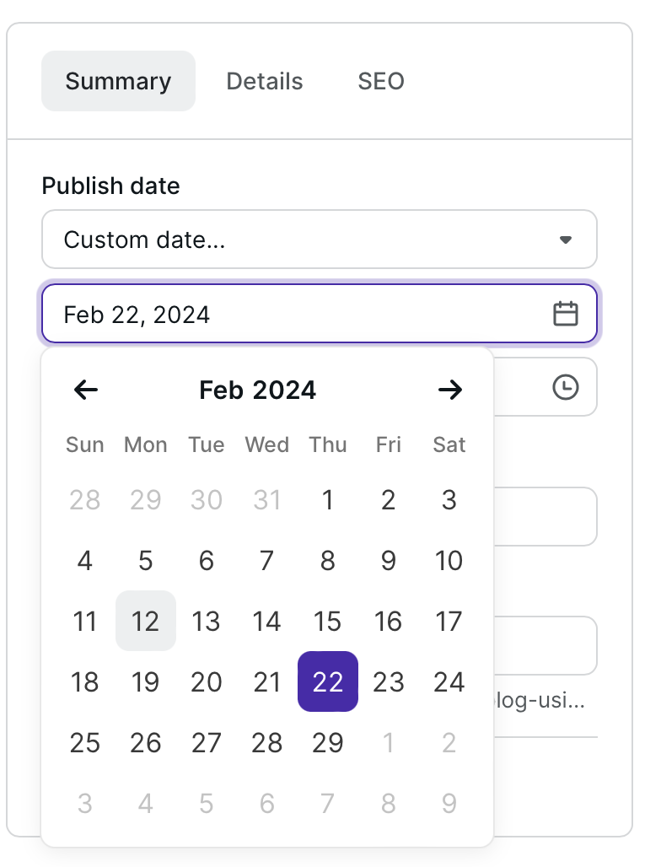Navigate to previous month with left arrow
Viewport: 661px width, 867px height.
pos(84,390)
